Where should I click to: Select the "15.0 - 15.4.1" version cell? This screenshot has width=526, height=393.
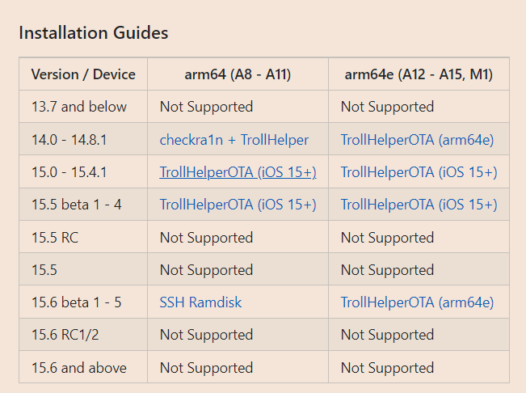pos(69,172)
